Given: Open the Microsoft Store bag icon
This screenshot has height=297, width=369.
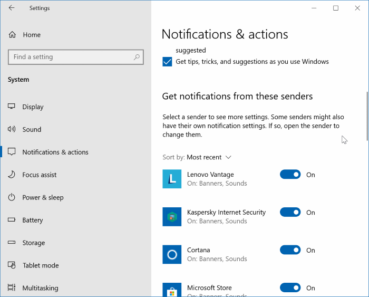Looking at the screenshot, I should (x=172, y=290).
